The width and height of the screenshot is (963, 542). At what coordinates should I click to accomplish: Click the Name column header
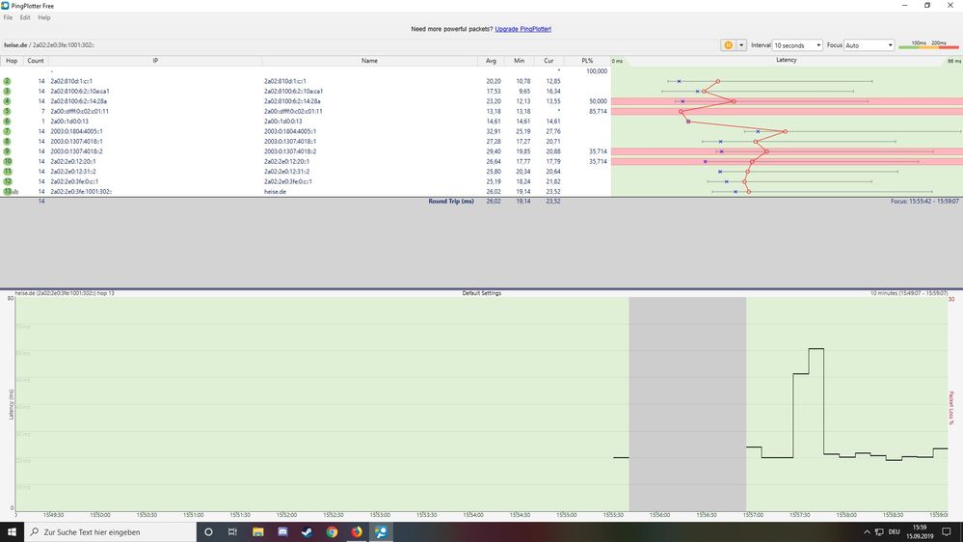click(x=369, y=61)
